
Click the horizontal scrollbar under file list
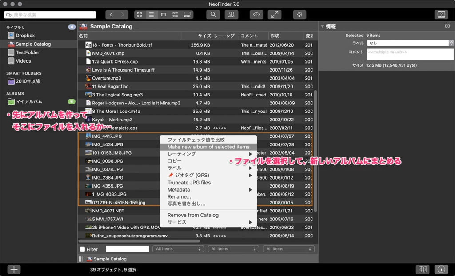coord(139,241)
